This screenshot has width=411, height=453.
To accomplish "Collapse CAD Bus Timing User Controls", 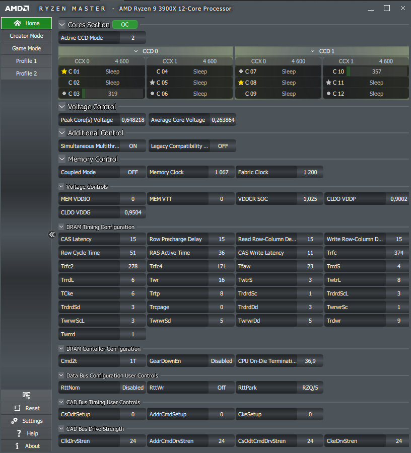I will [61, 402].
